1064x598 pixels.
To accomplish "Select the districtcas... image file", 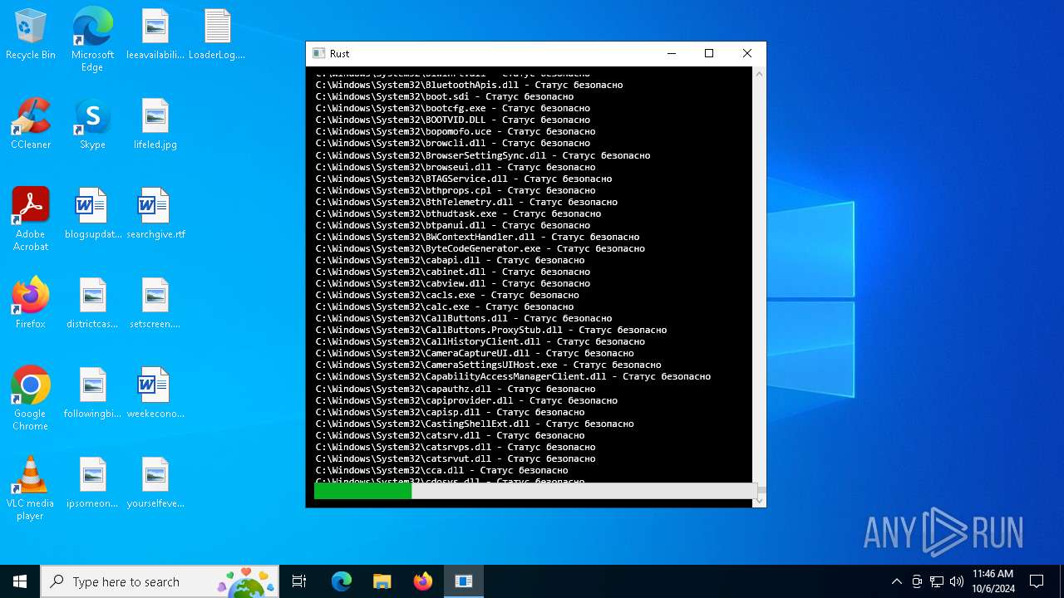I will 92,304.
